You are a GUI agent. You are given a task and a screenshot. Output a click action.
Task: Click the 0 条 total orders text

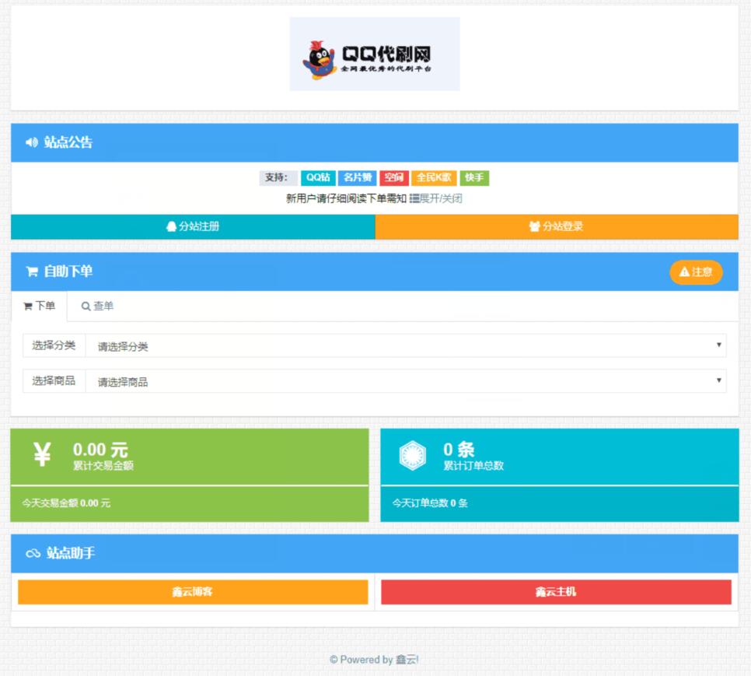coord(459,450)
